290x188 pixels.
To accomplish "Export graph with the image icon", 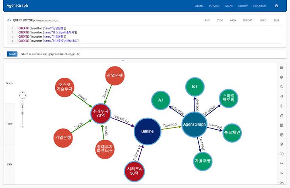I will point(282,125).
